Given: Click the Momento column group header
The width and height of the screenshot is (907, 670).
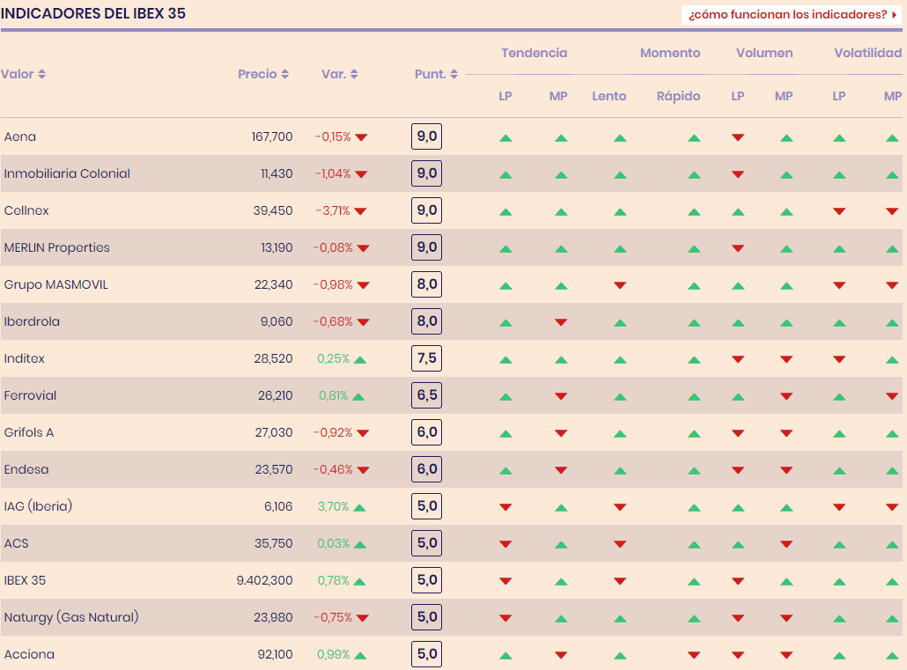Looking at the screenshot, I should pos(670,54).
